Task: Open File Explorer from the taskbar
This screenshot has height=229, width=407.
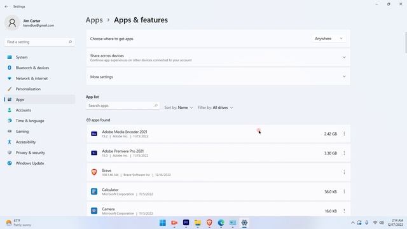Action: point(198,223)
